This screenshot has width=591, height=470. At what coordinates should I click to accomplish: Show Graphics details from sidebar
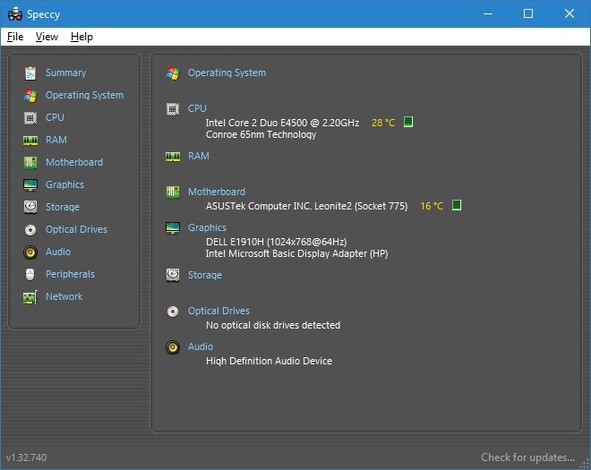pyautogui.click(x=64, y=184)
